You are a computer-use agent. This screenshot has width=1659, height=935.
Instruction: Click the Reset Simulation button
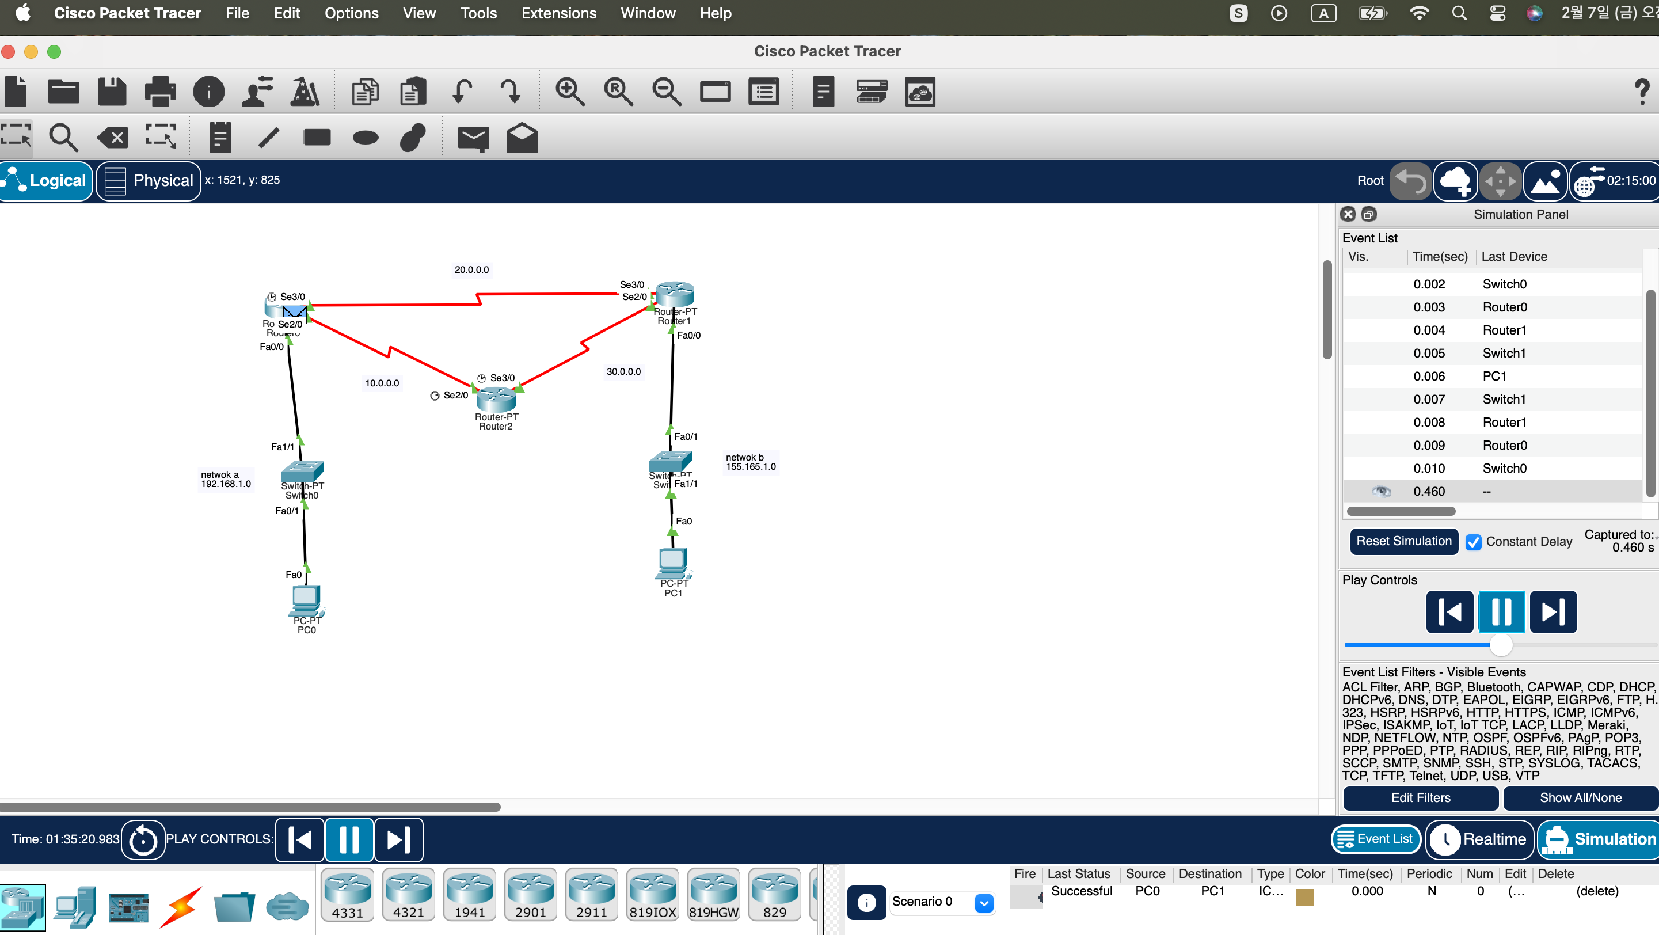tap(1403, 541)
